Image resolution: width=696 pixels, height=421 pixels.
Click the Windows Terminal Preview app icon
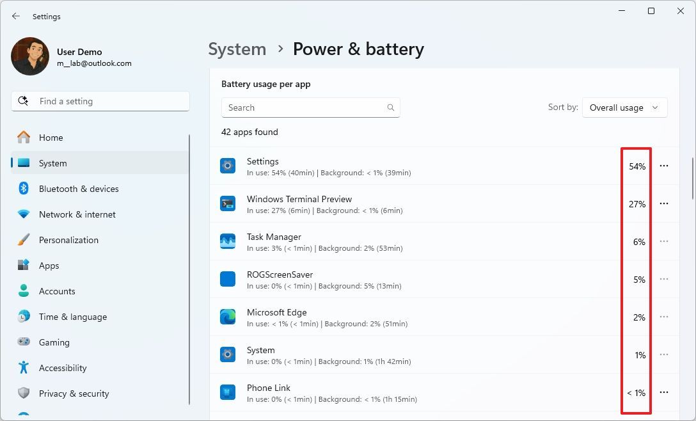[x=228, y=203]
